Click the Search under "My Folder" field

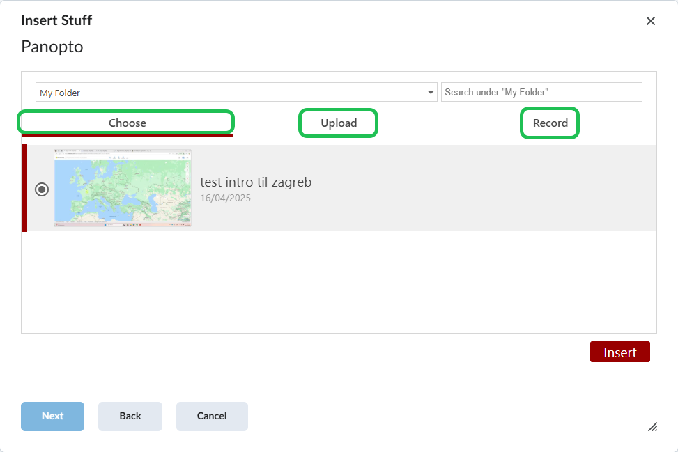(541, 92)
